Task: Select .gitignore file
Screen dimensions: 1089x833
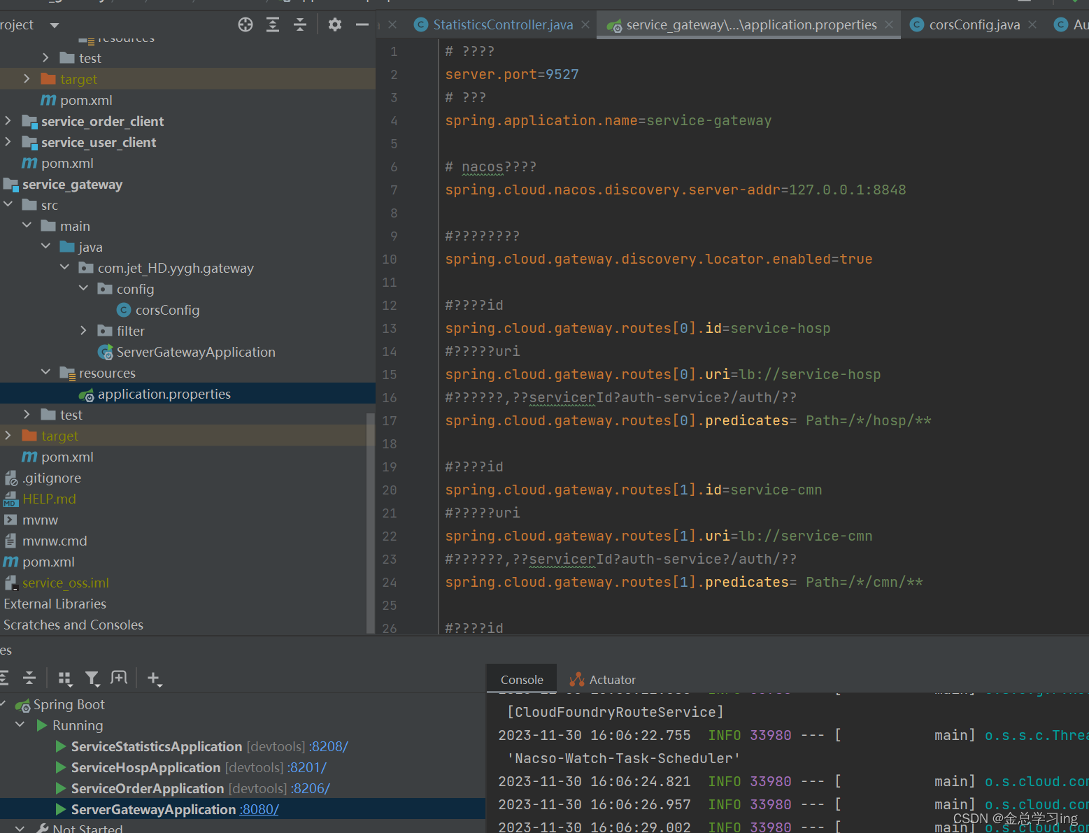Action: pyautogui.click(x=51, y=478)
